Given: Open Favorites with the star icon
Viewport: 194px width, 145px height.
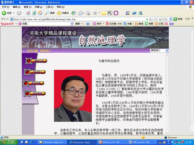Looking at the screenshot, I should [63, 13].
